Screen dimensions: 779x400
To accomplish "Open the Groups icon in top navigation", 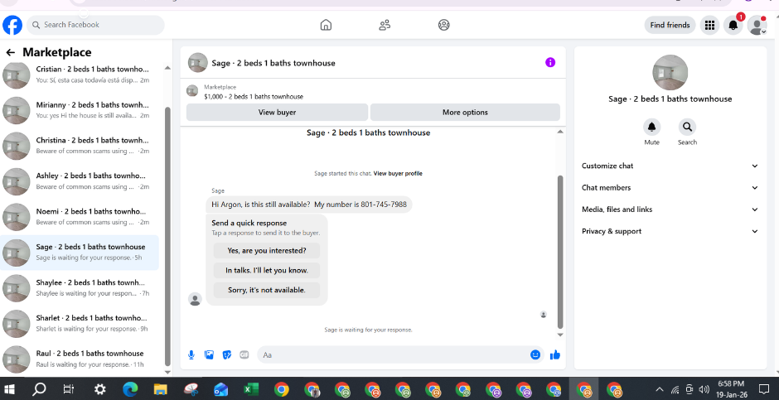I will tap(444, 25).
